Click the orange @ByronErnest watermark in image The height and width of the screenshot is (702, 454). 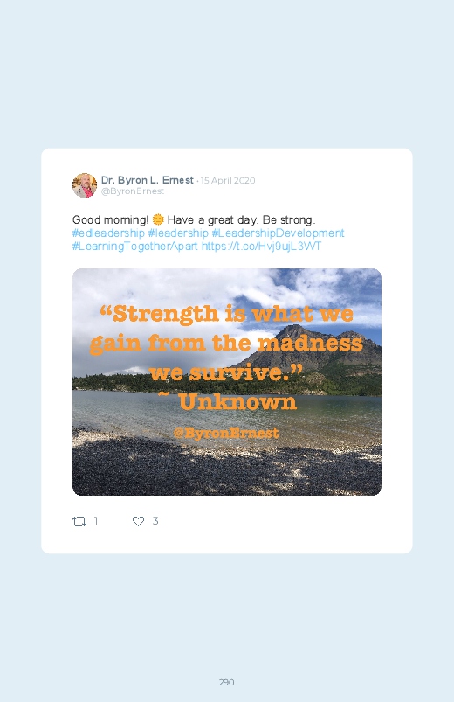click(x=226, y=434)
